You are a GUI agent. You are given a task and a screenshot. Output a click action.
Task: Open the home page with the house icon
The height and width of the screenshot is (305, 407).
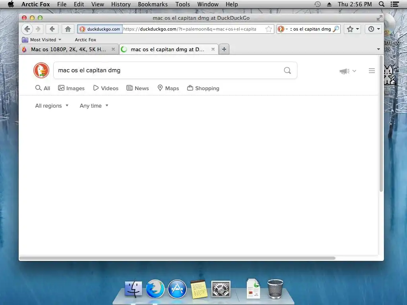coord(68,29)
